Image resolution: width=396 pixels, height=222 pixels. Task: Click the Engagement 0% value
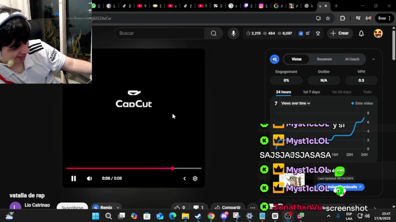click(286, 80)
